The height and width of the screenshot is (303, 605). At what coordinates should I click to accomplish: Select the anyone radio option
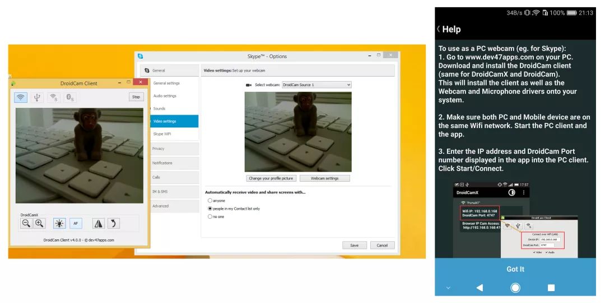coord(210,201)
